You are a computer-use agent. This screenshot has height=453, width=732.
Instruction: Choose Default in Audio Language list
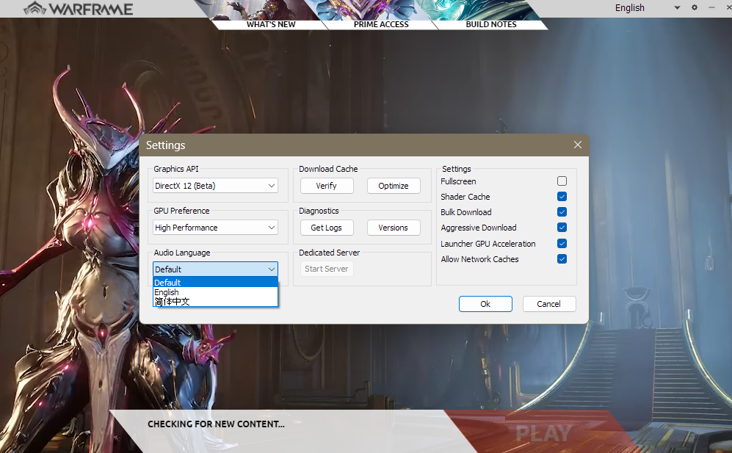pos(215,282)
